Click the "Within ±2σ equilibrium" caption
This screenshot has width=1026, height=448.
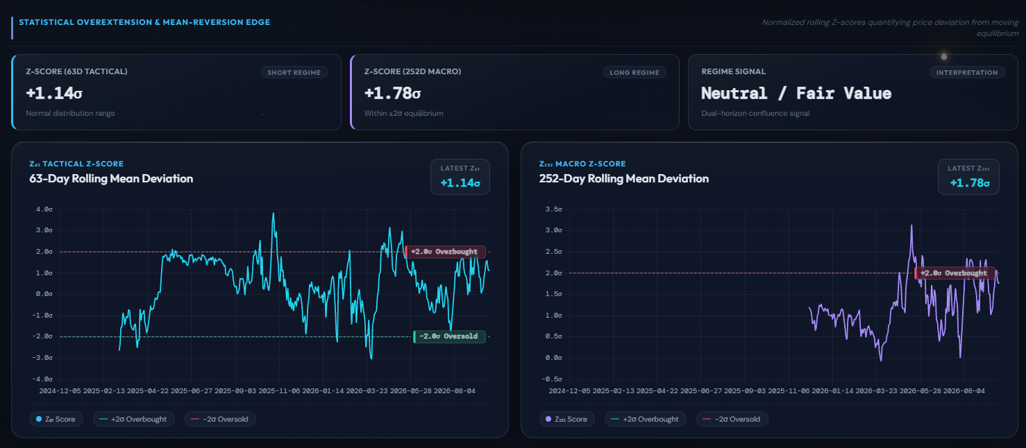click(x=403, y=113)
